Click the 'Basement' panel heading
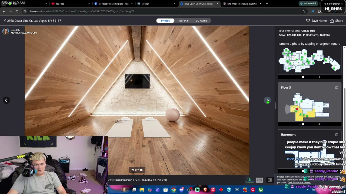This screenshot has height=194, width=346. [x=288, y=134]
